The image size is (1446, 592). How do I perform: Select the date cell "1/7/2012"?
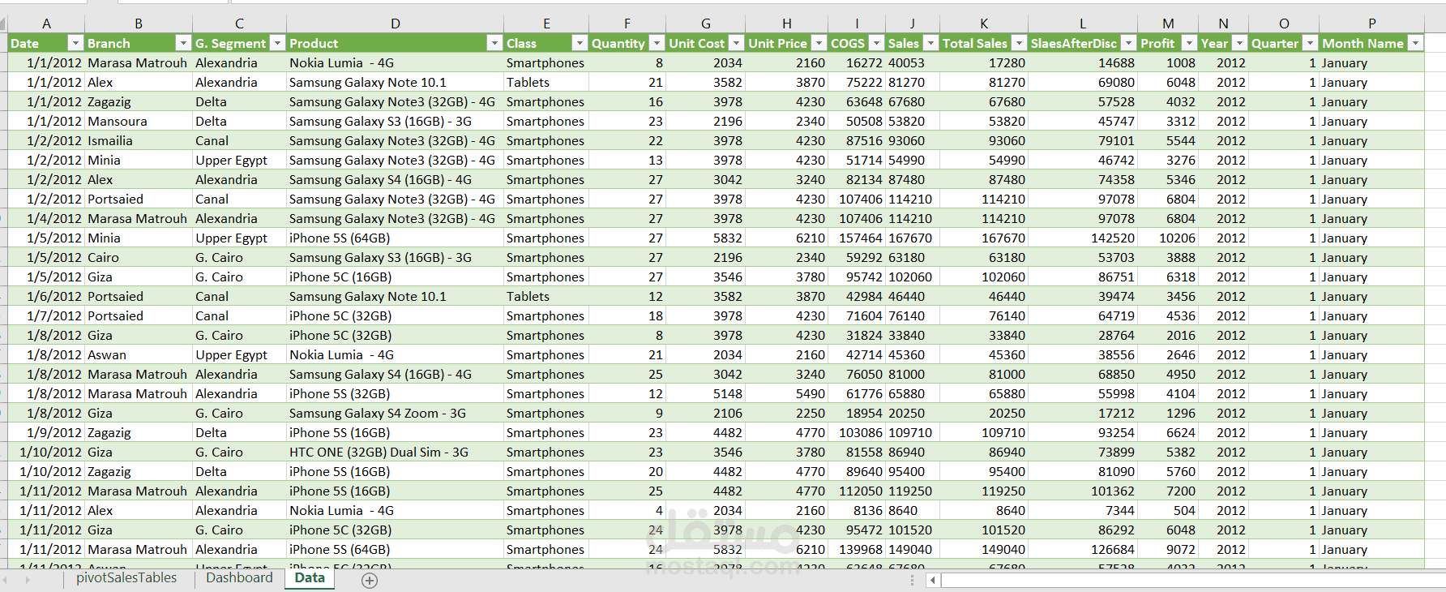46,315
